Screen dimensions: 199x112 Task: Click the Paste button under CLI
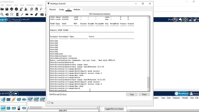(144, 95)
